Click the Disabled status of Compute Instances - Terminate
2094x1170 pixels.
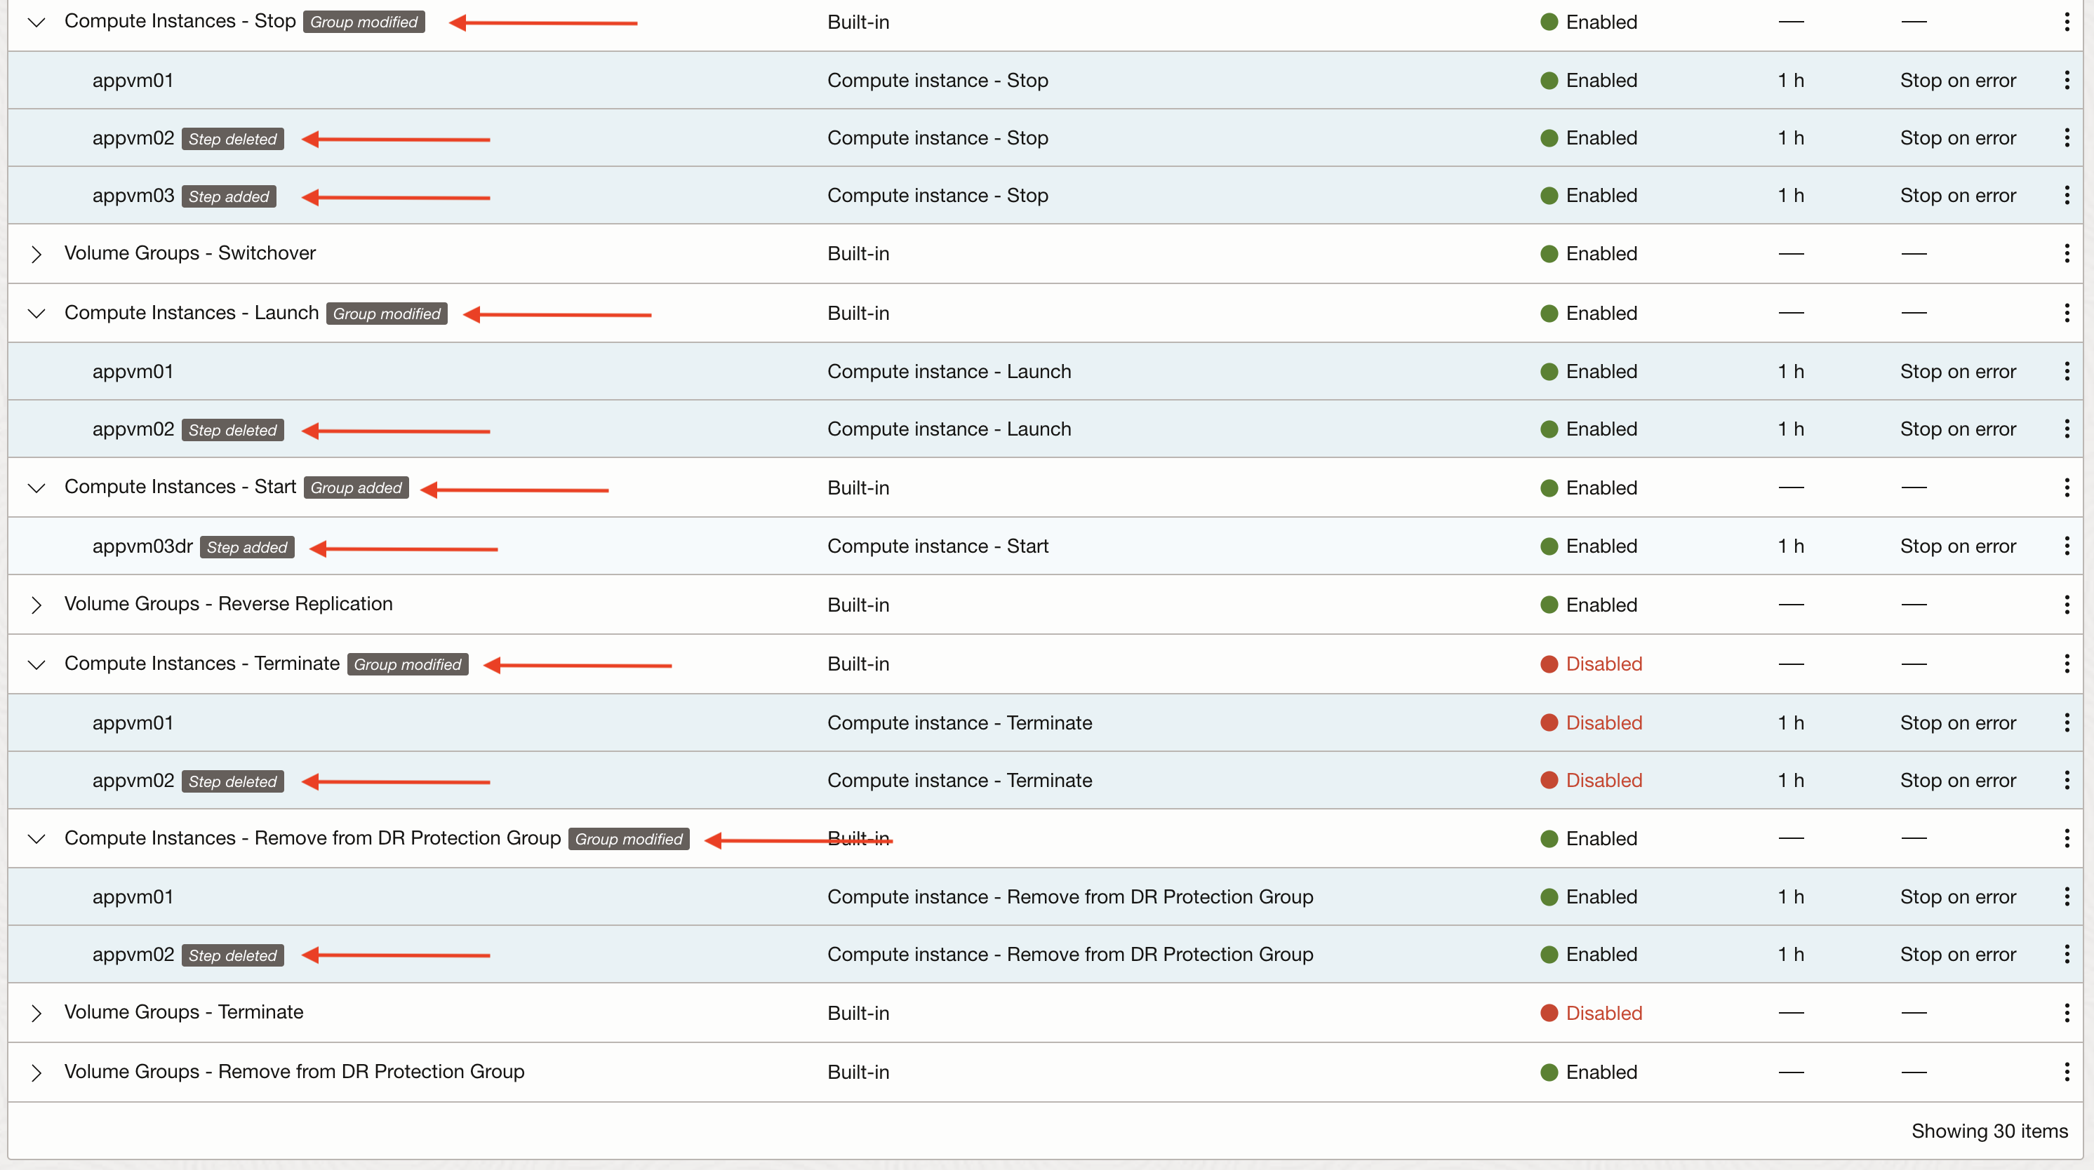[1603, 664]
